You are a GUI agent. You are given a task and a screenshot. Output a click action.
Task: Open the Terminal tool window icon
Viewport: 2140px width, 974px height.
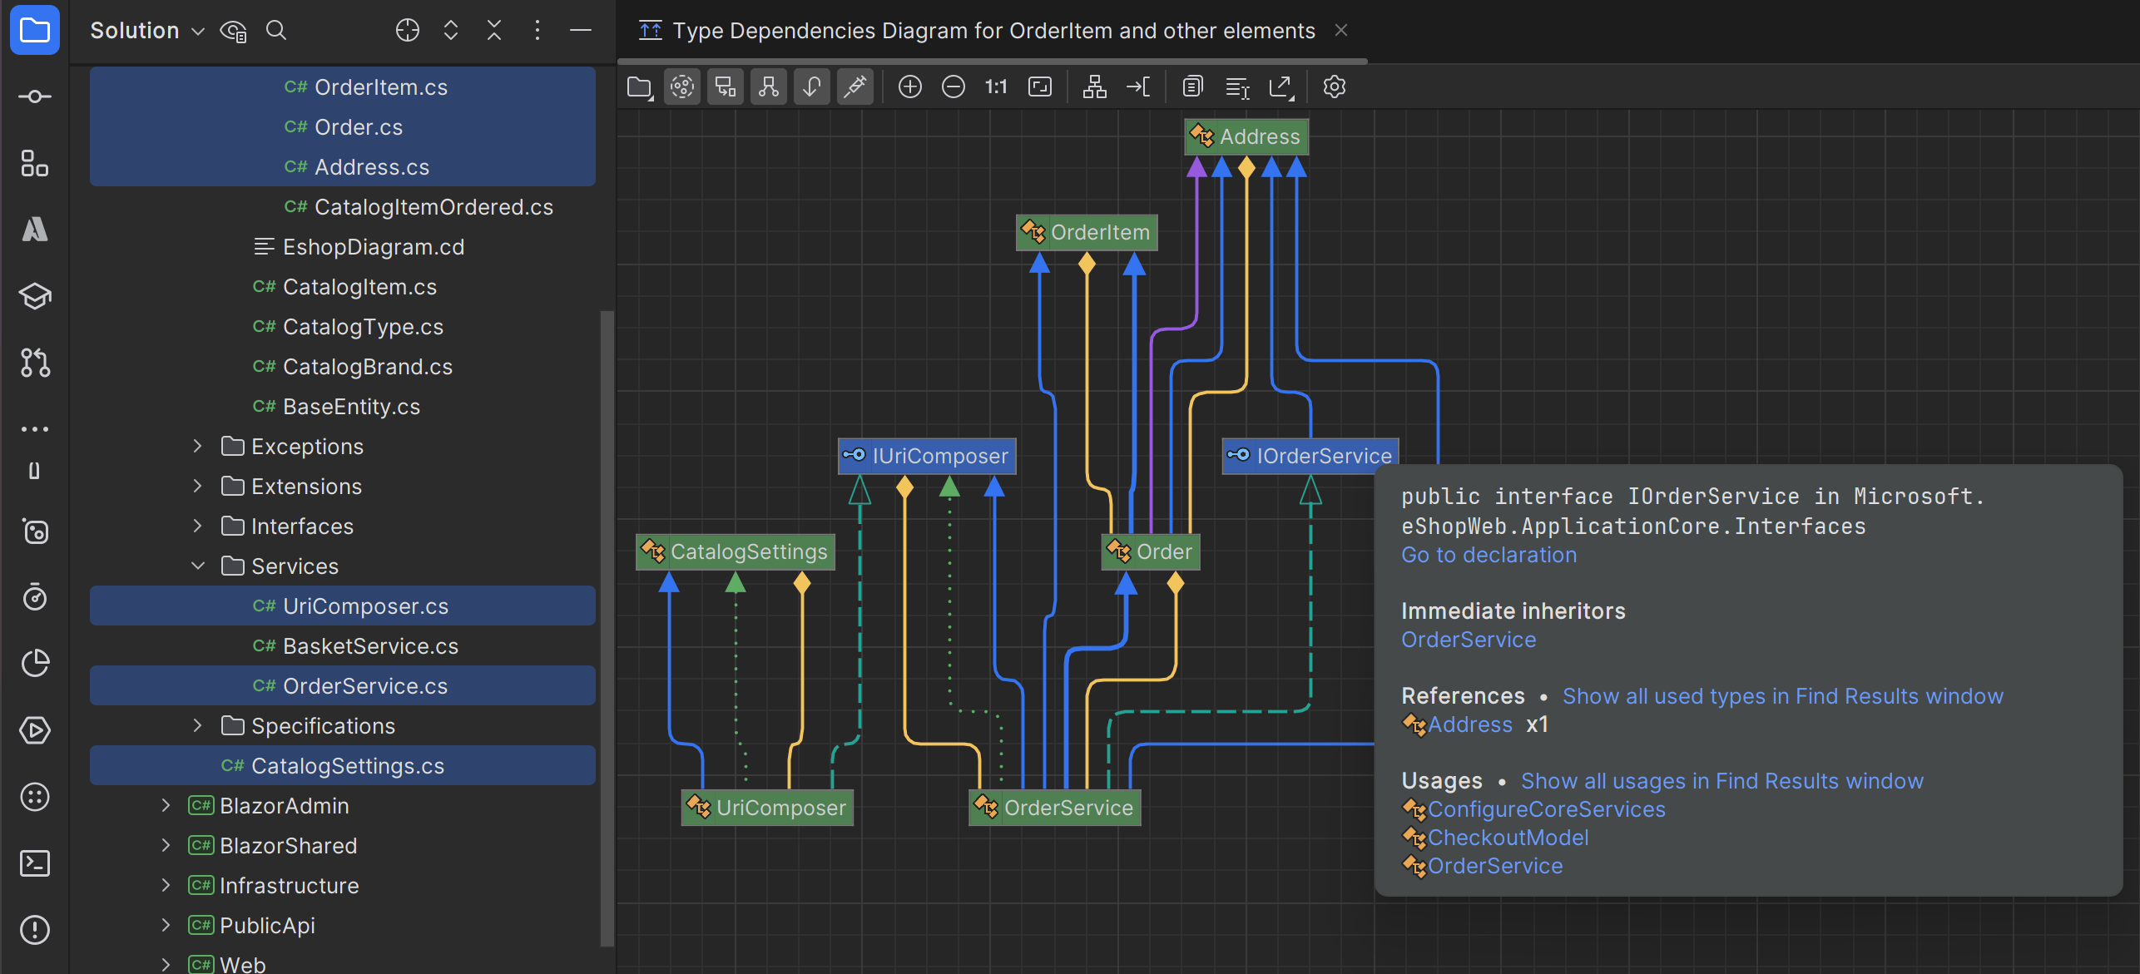[35, 863]
